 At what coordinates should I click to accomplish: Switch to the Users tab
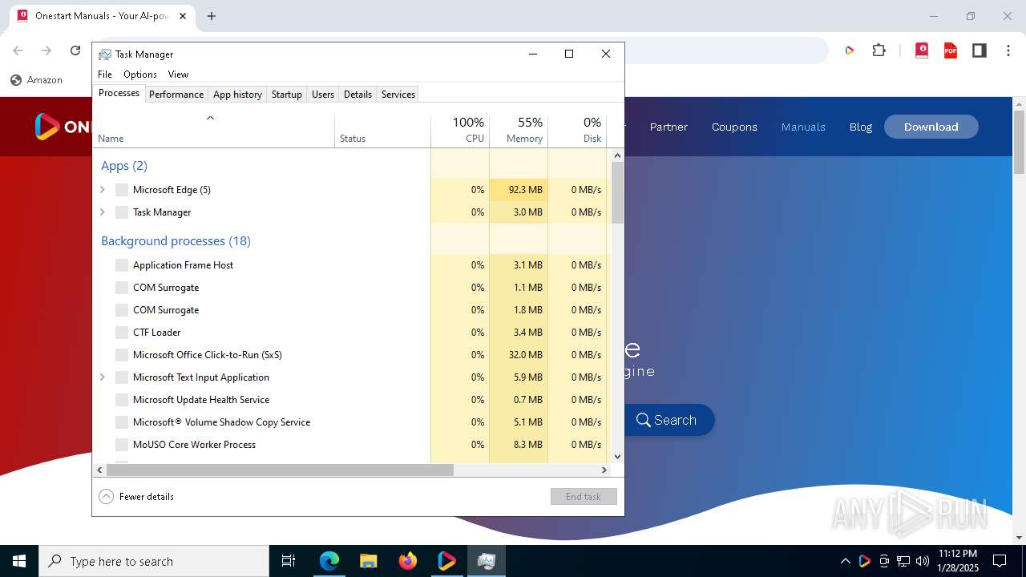click(x=323, y=95)
